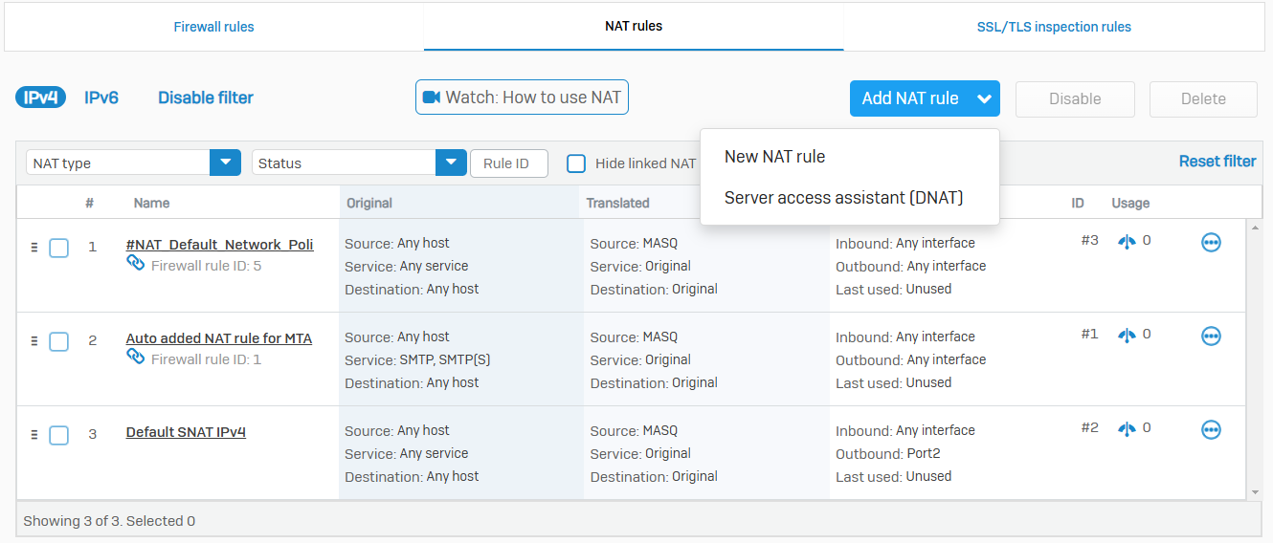Click the scrollbar down arrow in rule list
1273x543 pixels.
[1255, 491]
